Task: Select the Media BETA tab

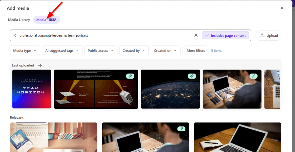Action: [x=47, y=20]
